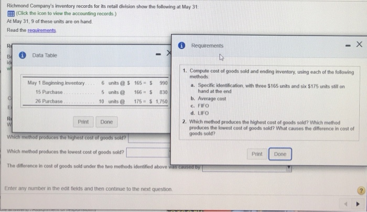Go to previous question arrow
The image size is (367, 212).
coord(346,204)
